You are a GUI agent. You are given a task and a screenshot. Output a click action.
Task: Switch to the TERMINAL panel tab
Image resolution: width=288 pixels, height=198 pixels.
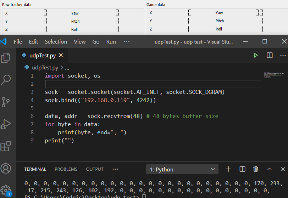[35, 169]
